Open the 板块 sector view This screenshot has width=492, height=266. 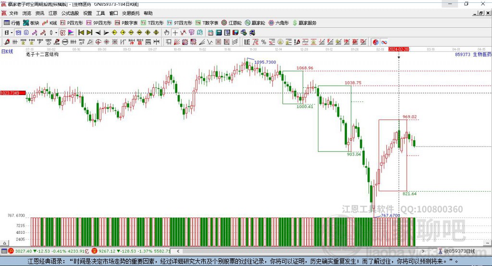click(x=31, y=23)
